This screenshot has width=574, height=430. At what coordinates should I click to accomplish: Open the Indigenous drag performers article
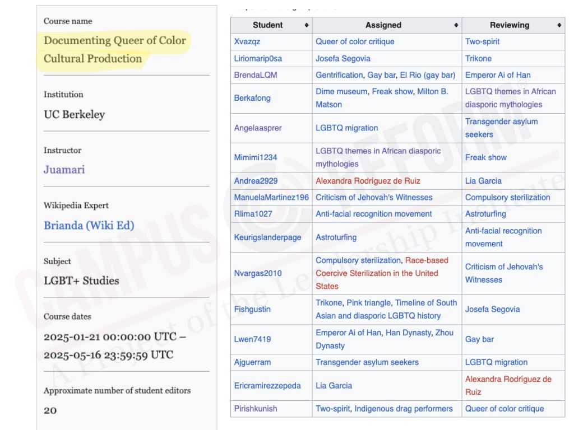tap(404, 409)
